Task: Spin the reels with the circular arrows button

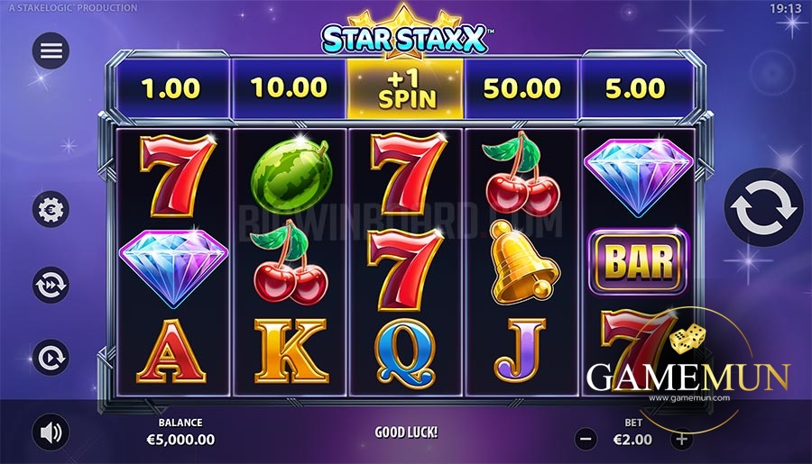Action: (x=764, y=207)
